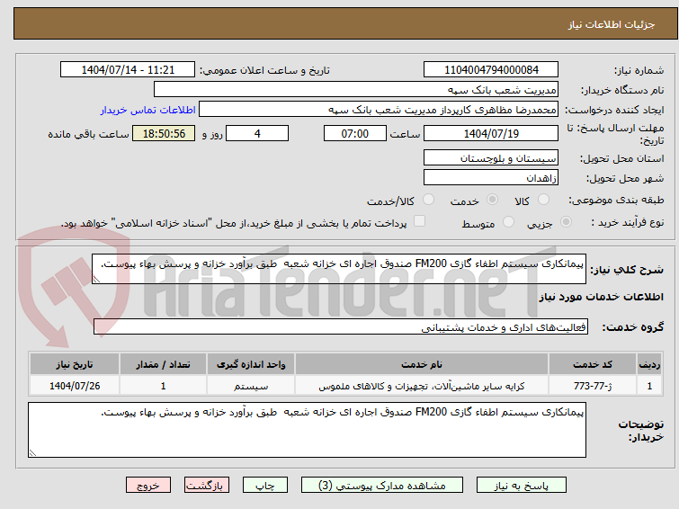Click the واحد اندازه گیری column header

pyautogui.click(x=251, y=364)
